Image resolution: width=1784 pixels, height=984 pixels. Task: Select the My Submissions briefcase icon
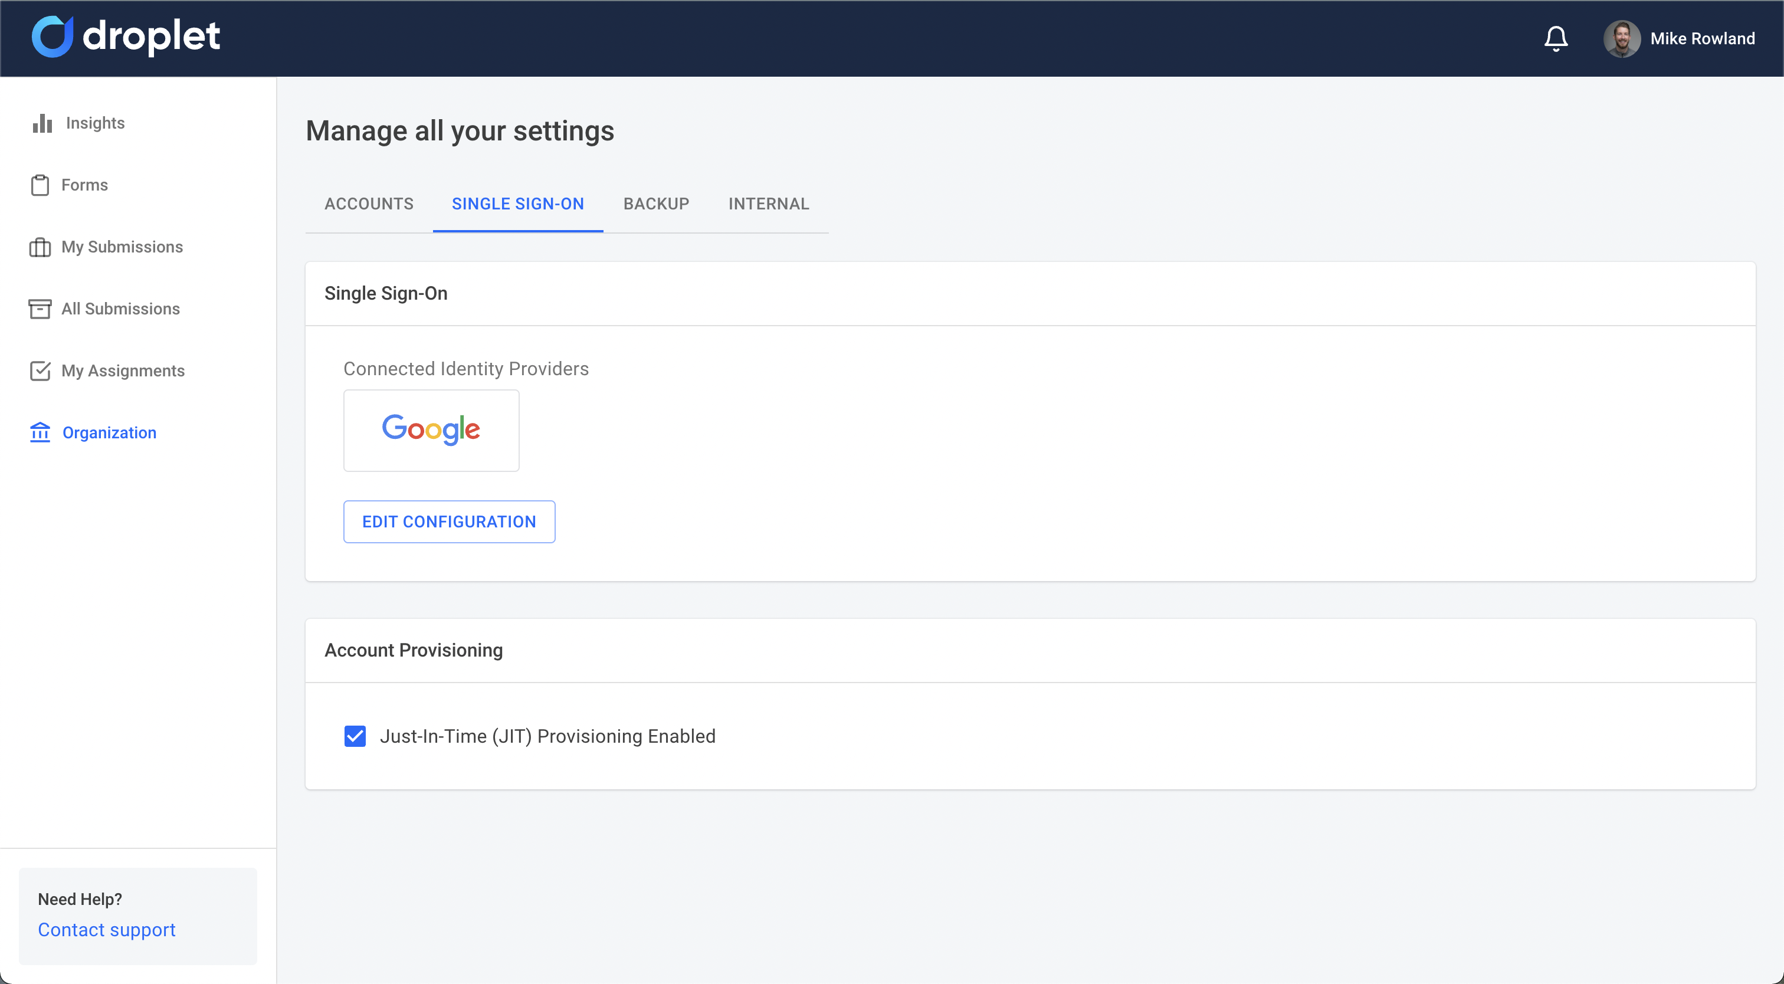tap(41, 247)
